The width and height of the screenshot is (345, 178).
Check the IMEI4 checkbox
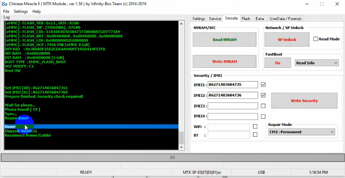point(263,117)
